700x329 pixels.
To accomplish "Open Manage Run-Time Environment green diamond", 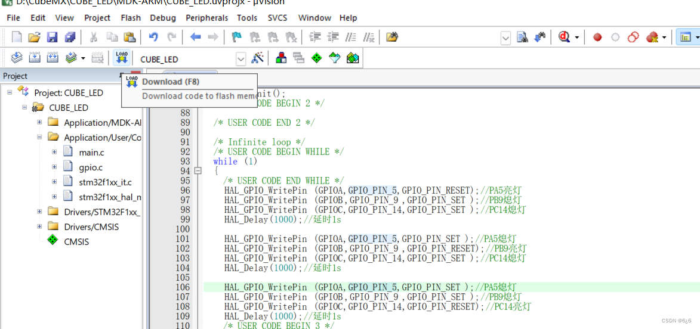I will click(317, 57).
